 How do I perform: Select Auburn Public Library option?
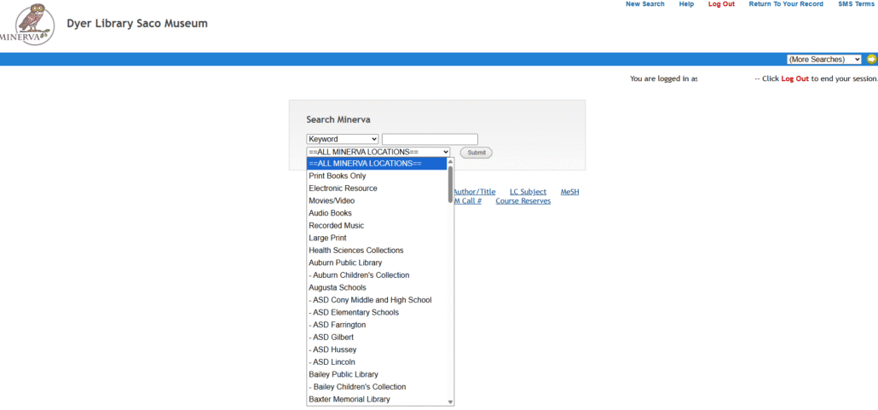(345, 263)
